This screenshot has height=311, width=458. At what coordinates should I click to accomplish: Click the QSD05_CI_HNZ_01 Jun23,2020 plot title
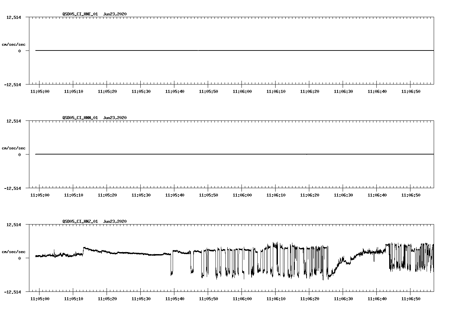[x=94, y=221]
